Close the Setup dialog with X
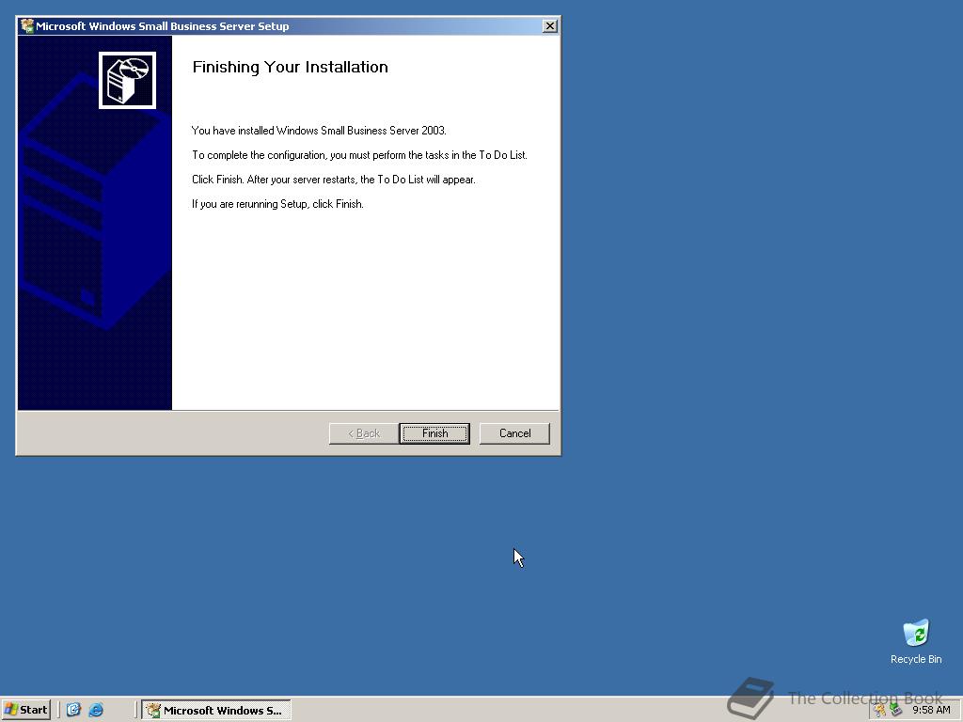The height and width of the screenshot is (722, 963). tap(550, 25)
